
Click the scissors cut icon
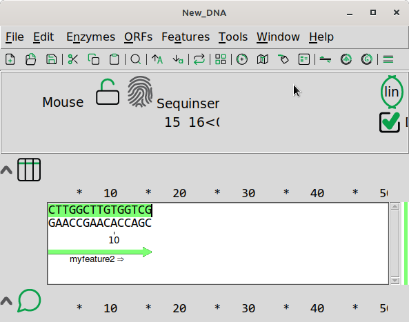pyautogui.click(x=73, y=59)
